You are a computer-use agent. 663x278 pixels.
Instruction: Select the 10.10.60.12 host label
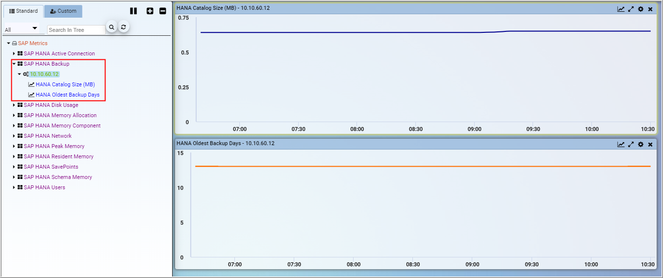[44, 74]
